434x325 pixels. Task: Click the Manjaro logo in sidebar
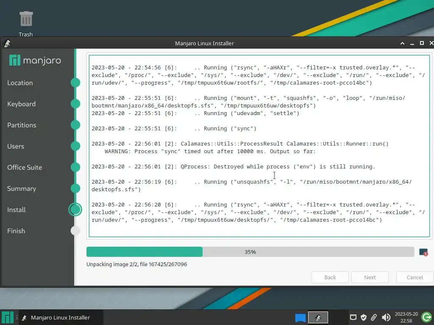pyautogui.click(x=35, y=60)
